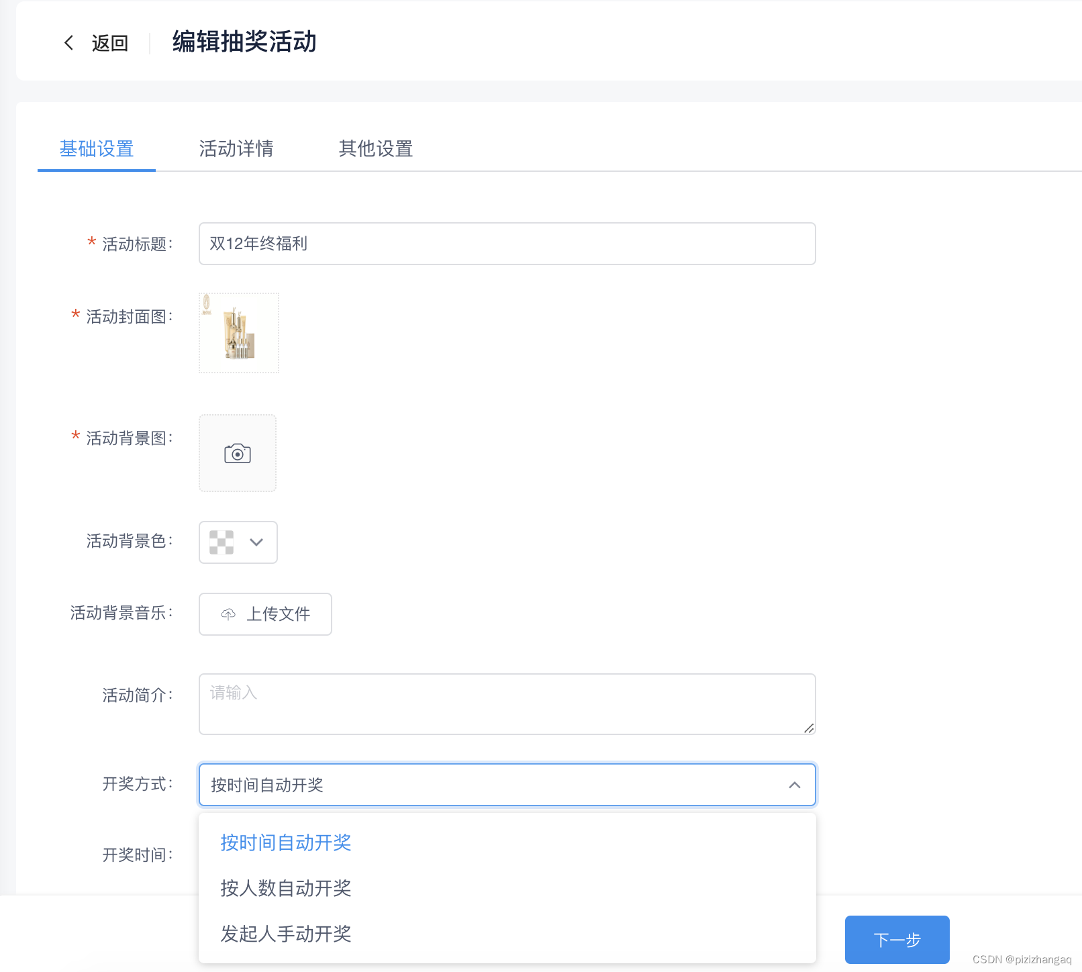Open the 其他设置 tab
The height and width of the screenshot is (972, 1082).
(x=376, y=149)
